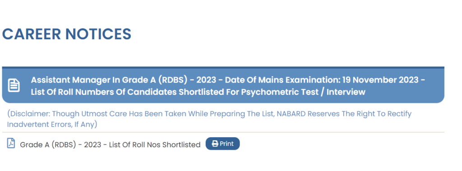The width and height of the screenshot is (462, 171).
Task: Open the PDF file icon beside Grade A list
Action: click(11, 143)
